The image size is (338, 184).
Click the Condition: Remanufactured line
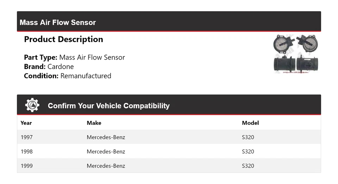click(68, 76)
